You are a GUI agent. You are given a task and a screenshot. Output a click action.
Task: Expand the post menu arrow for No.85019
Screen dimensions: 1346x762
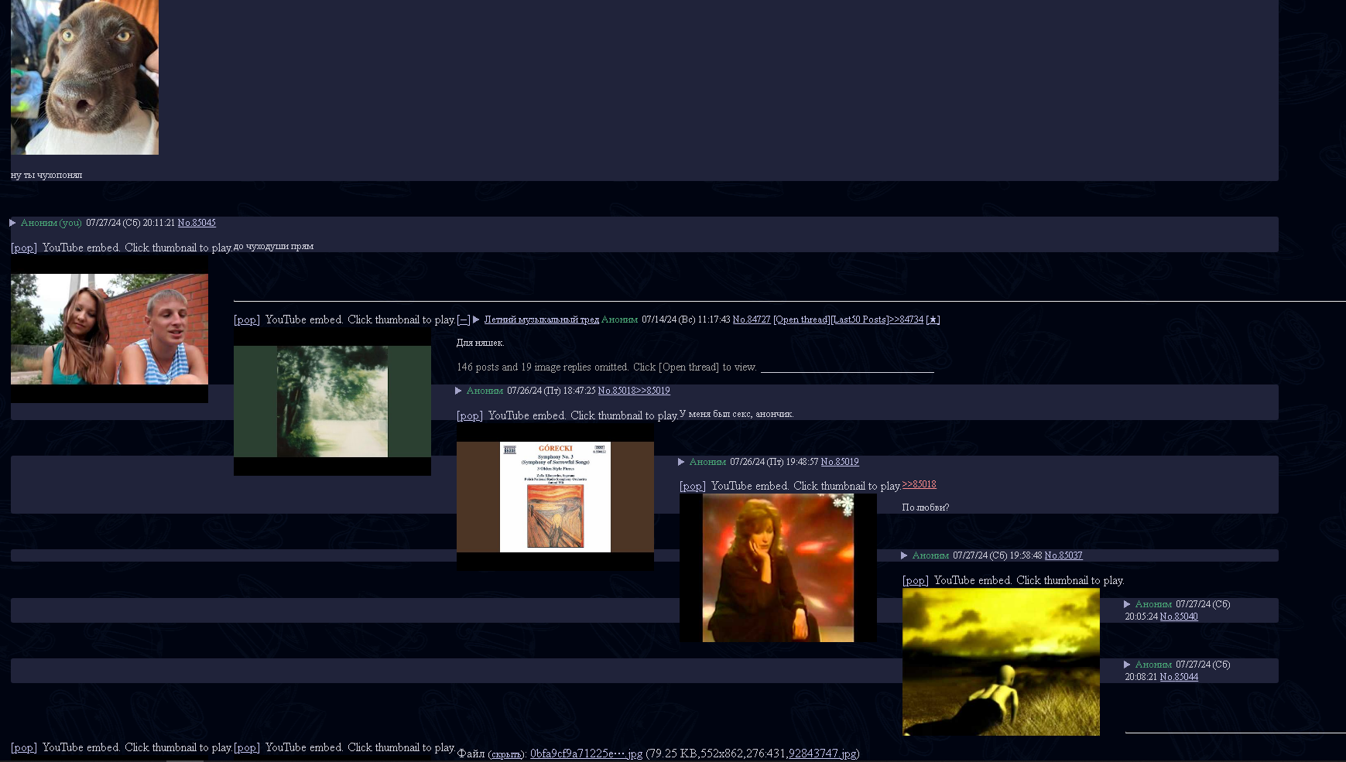point(681,462)
